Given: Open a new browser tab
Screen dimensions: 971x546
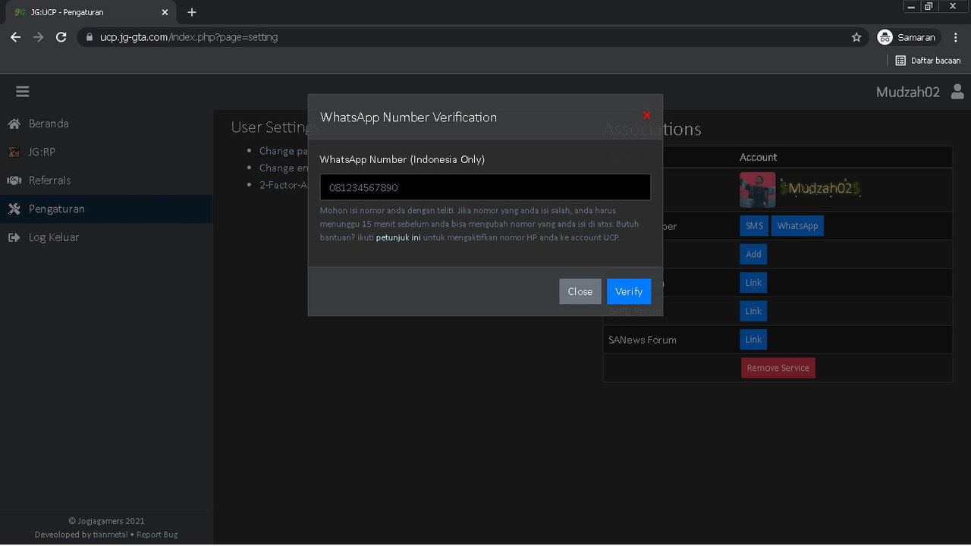Looking at the screenshot, I should tap(192, 12).
